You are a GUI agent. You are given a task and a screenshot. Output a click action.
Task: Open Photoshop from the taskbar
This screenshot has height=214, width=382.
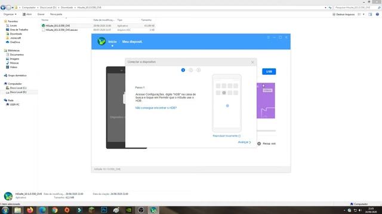tap(104, 210)
